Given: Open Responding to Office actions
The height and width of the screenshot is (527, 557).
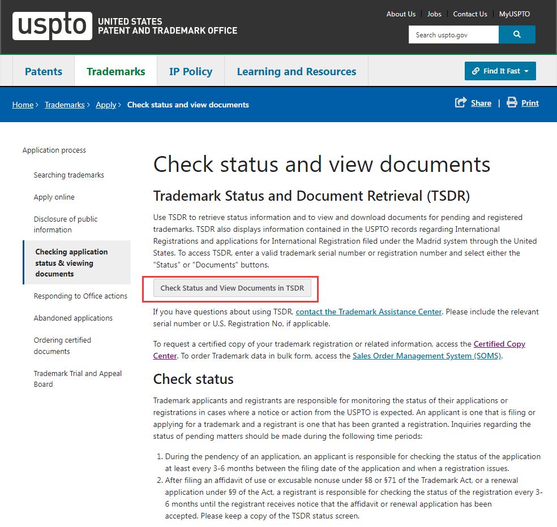Looking at the screenshot, I should point(80,296).
